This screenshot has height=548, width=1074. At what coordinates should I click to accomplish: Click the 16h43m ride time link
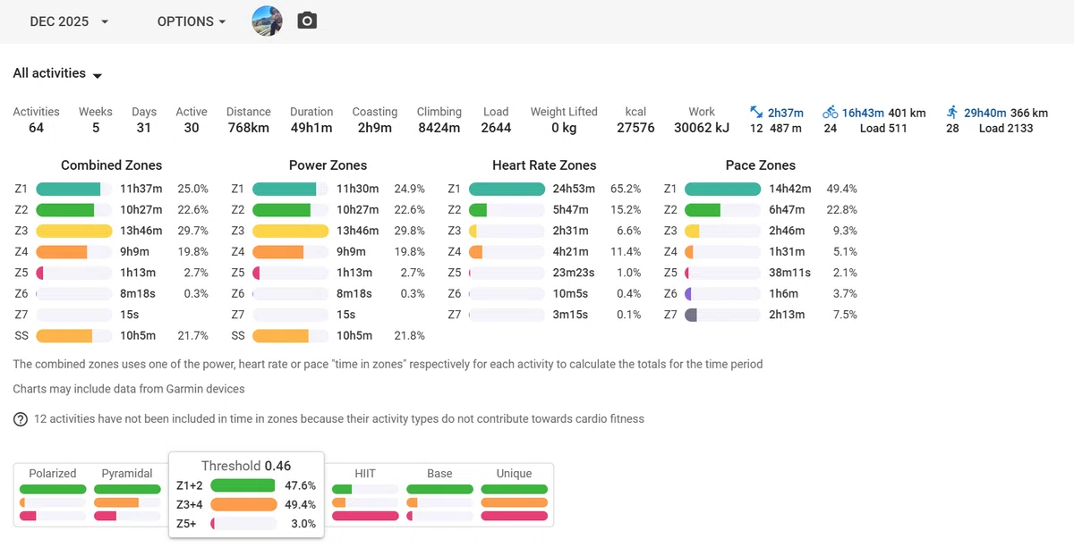pyautogui.click(x=863, y=113)
